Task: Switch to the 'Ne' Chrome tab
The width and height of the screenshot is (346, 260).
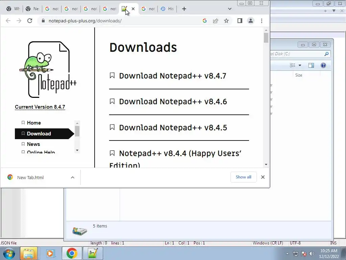Action: coord(32,9)
